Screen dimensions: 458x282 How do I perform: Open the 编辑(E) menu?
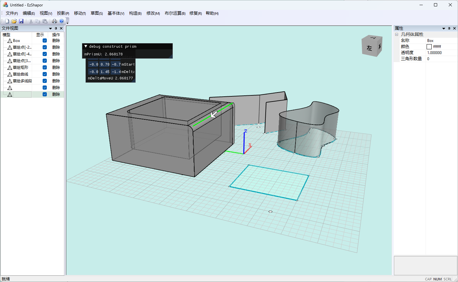pos(29,13)
